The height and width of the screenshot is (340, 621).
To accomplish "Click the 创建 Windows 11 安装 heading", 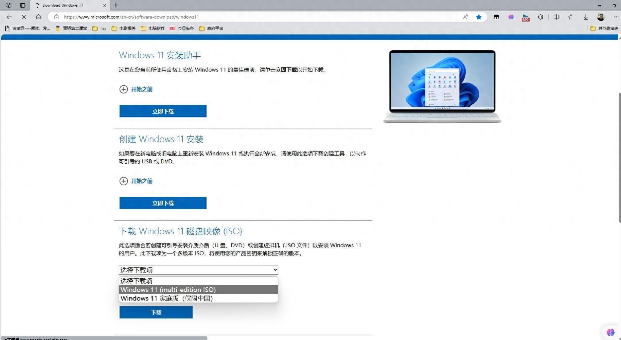I will click(161, 139).
